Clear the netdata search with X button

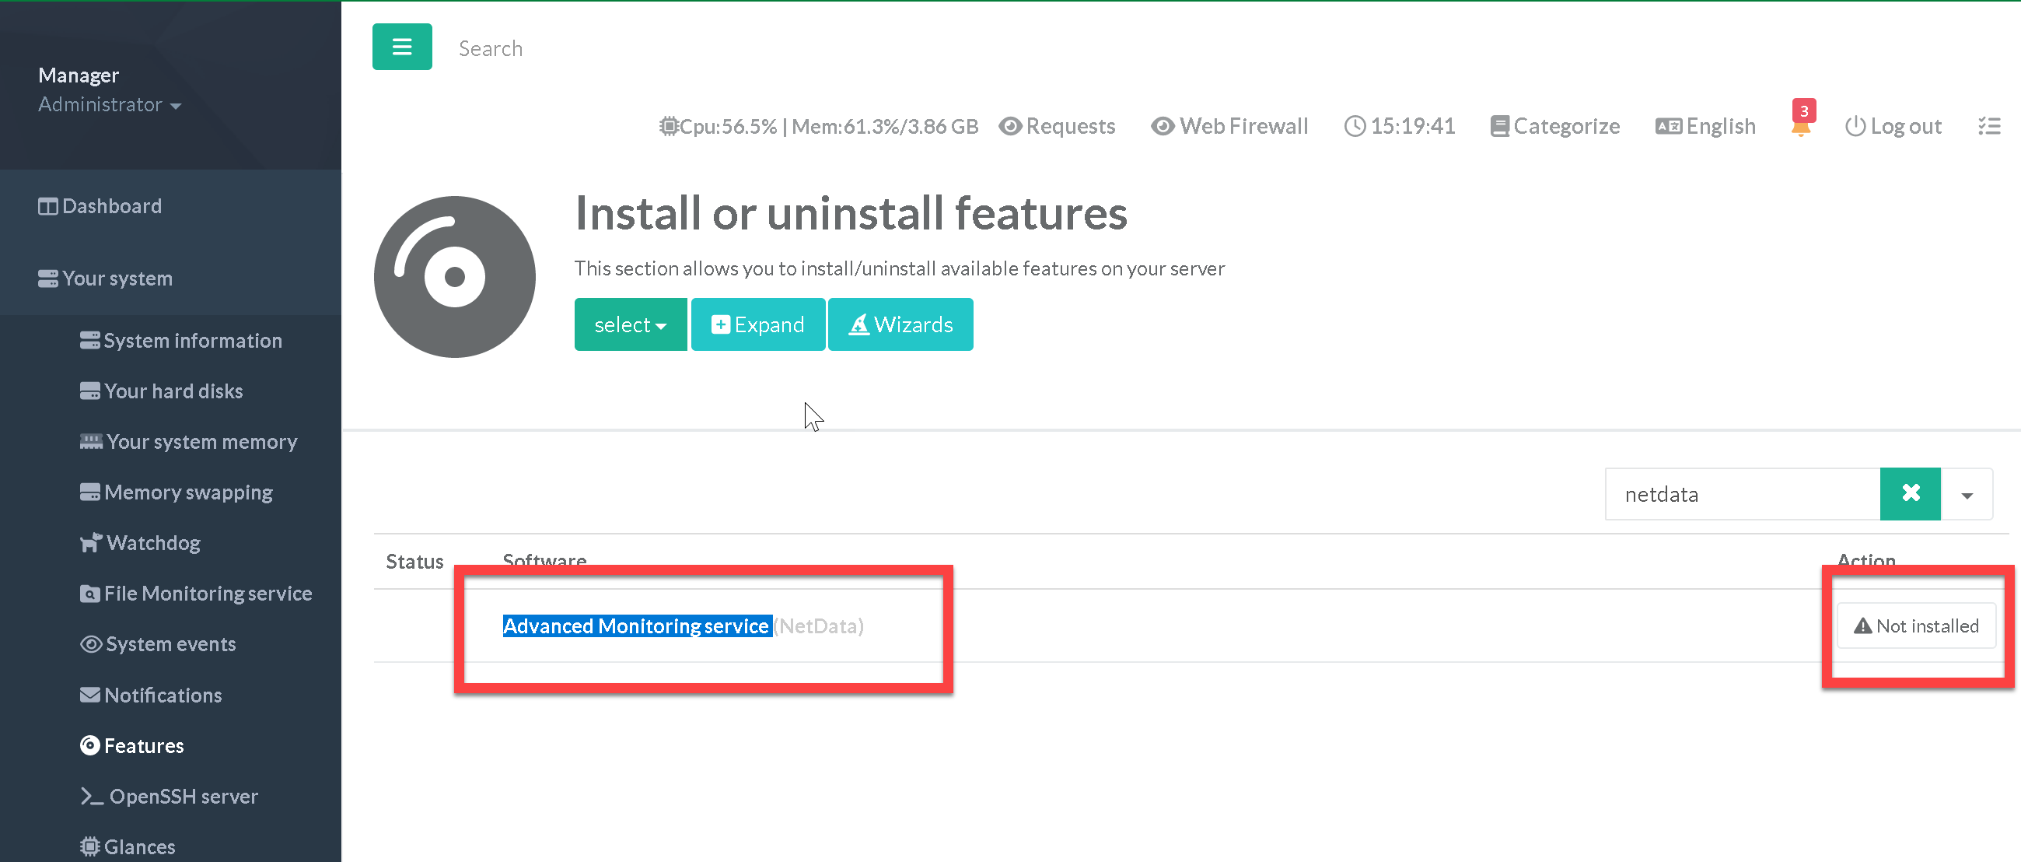pos(1910,494)
